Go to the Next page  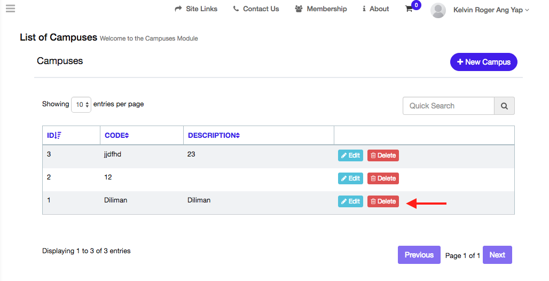(497, 255)
